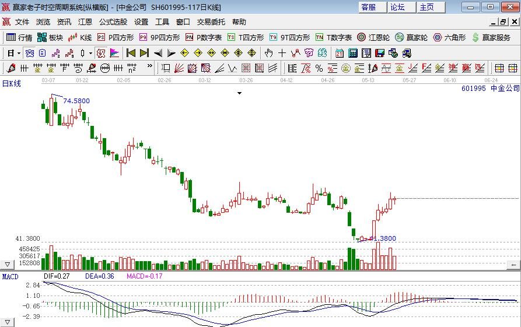
Task: Click yellow diamond left-arrow icon
Action: pos(185,53)
